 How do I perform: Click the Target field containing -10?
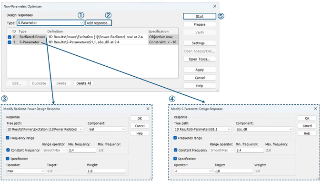[x=233, y=171]
